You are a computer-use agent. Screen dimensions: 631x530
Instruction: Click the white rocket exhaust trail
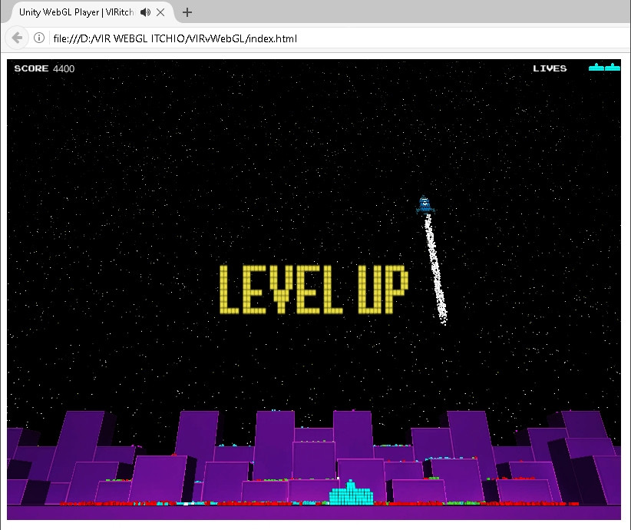(435, 269)
